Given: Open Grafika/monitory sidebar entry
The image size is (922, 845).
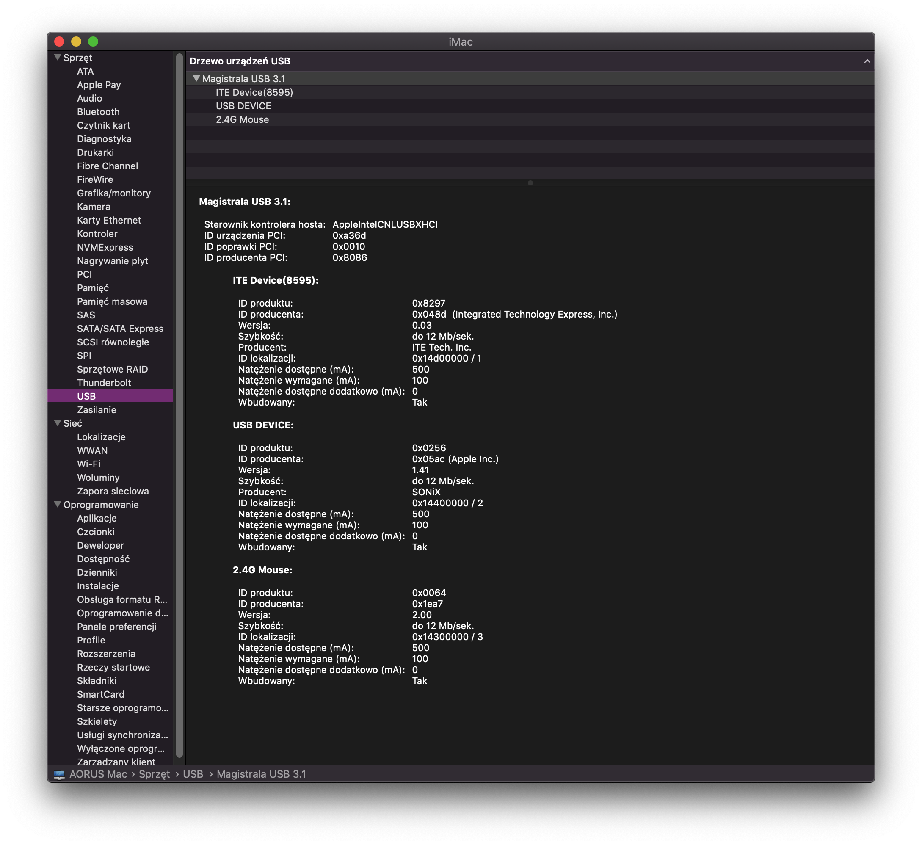Looking at the screenshot, I should [113, 193].
